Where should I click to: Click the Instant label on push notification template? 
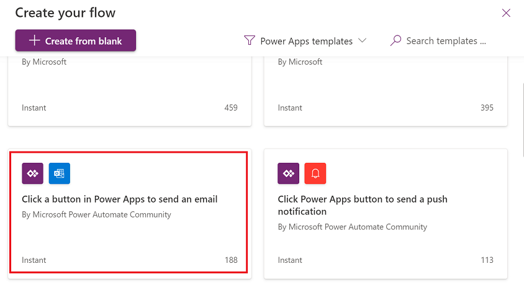point(290,260)
